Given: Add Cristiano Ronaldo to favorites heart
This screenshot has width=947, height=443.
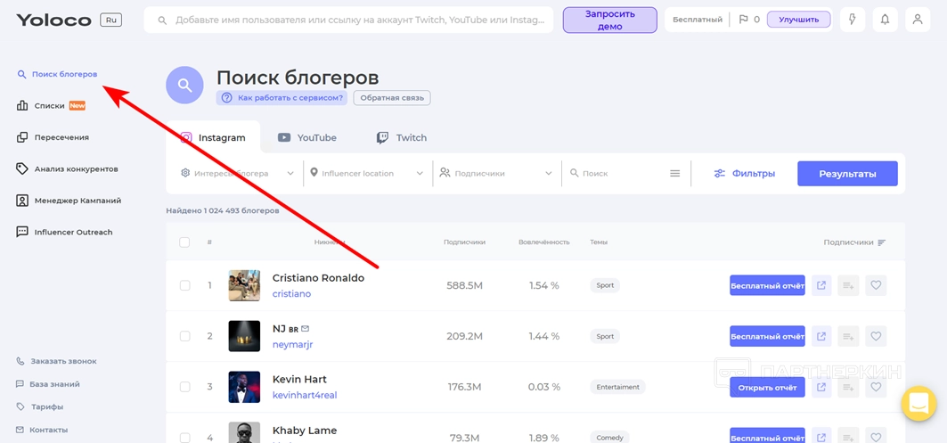Looking at the screenshot, I should [x=876, y=285].
